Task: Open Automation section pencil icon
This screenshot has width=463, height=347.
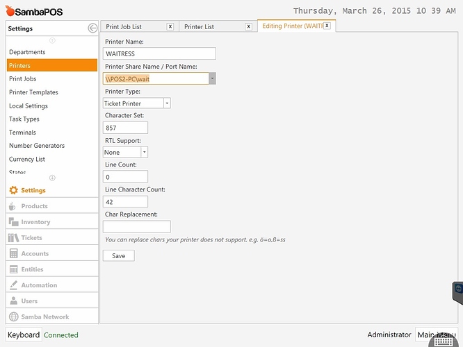Action: coord(13,285)
